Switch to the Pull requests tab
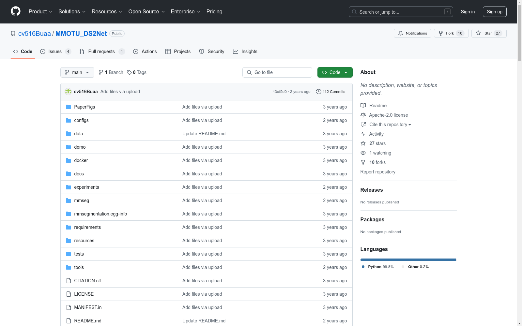Image resolution: width=522 pixels, height=326 pixels. point(102,52)
